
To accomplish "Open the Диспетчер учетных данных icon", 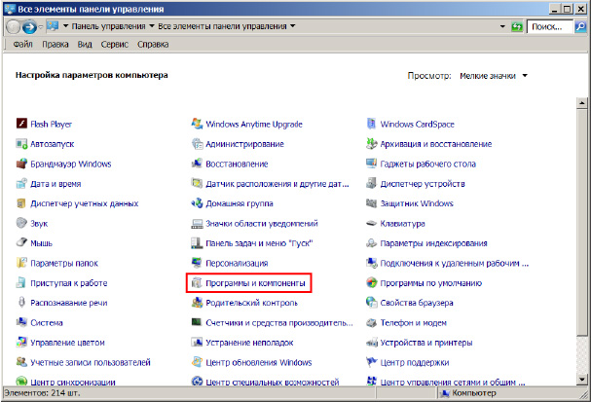I will coord(21,203).
